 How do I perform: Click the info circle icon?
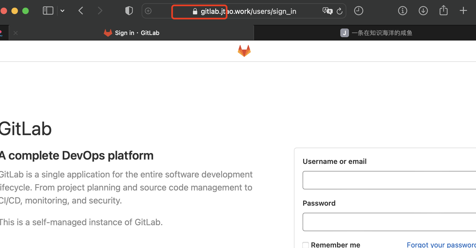tap(402, 11)
